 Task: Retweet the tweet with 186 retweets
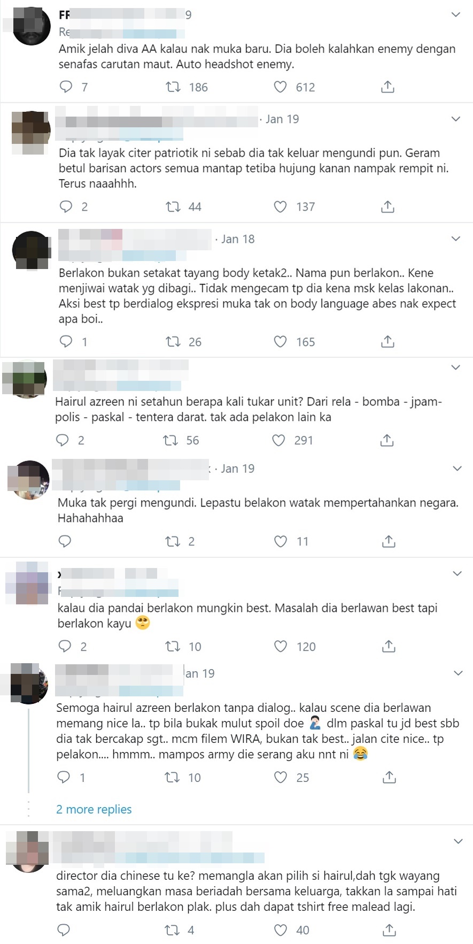tap(173, 87)
